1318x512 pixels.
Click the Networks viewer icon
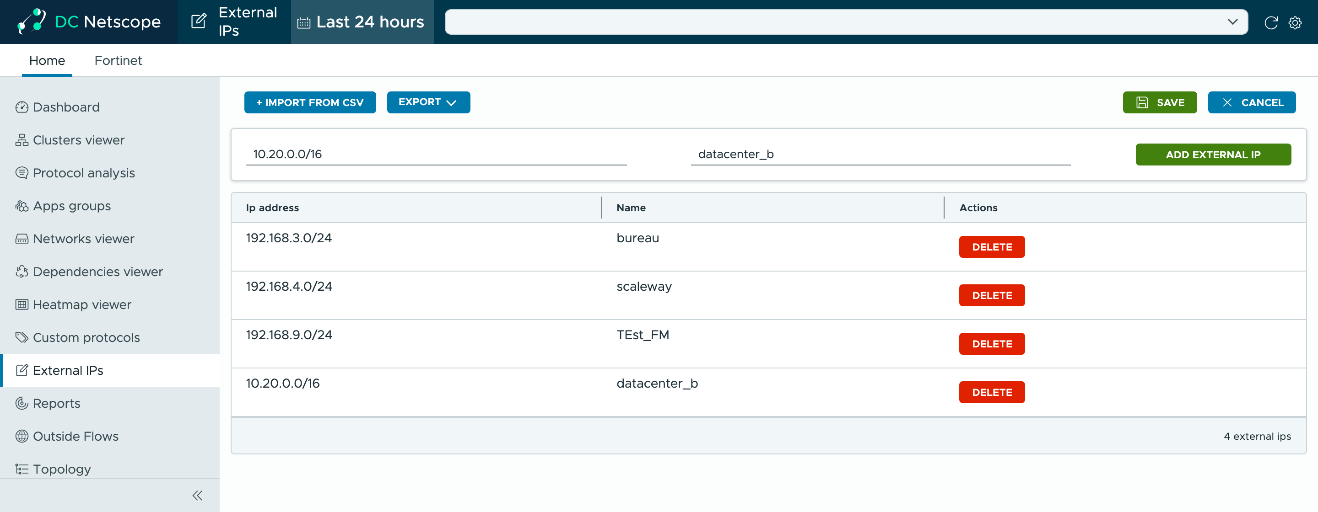22,239
